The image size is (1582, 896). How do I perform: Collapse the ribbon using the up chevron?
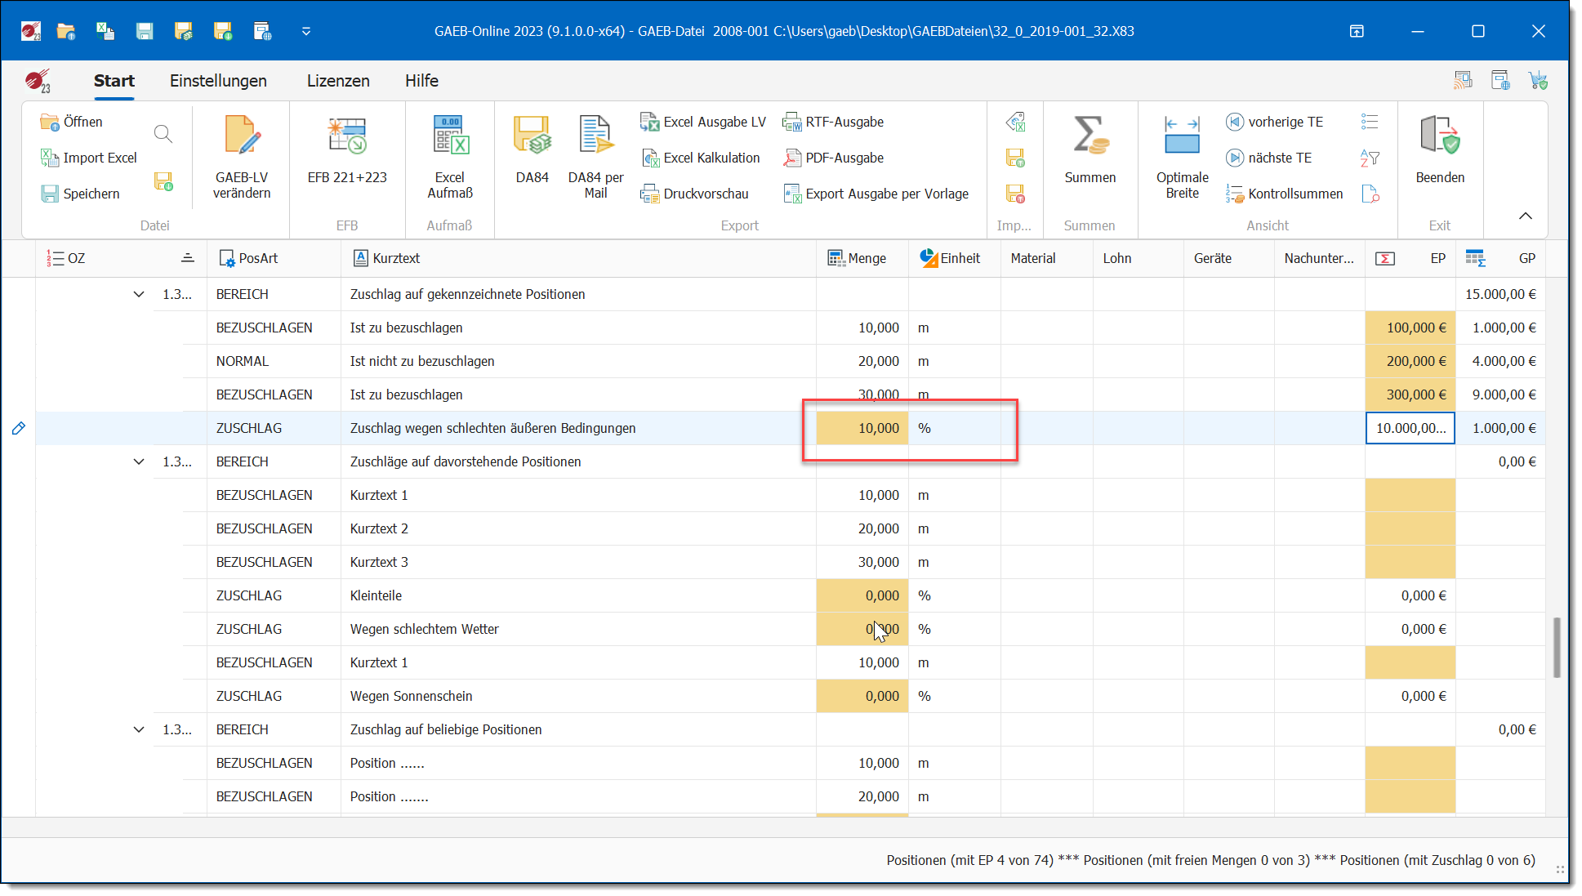1525,216
